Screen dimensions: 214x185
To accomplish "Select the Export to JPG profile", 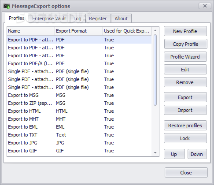I will pos(79,143).
